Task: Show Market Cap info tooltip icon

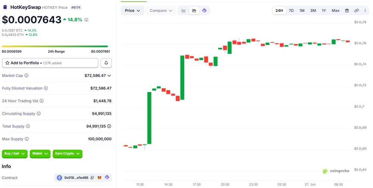Action: pyautogui.click(x=26, y=76)
